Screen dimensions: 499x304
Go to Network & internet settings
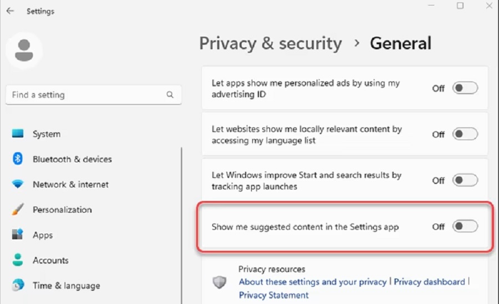pos(70,184)
